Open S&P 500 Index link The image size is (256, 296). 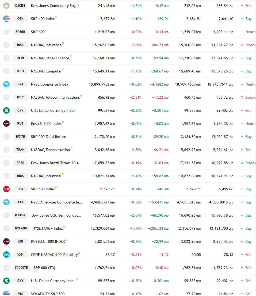click(43, 189)
